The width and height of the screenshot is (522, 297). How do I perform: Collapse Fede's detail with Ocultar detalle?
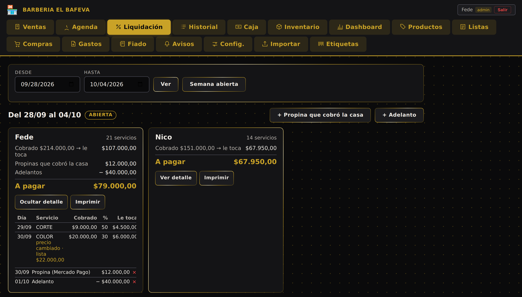click(41, 202)
